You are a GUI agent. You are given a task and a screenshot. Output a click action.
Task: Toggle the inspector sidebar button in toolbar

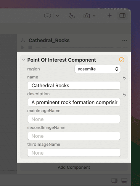122,16
